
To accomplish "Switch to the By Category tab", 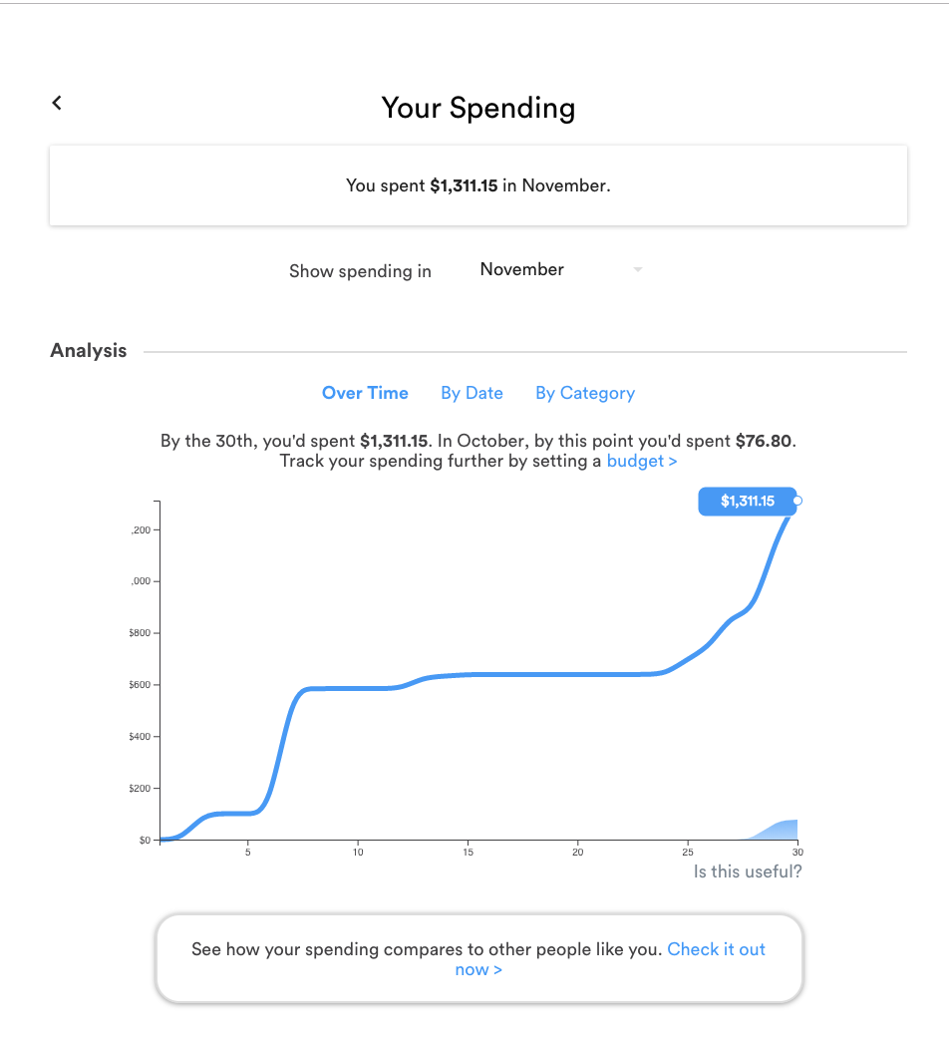I will tap(585, 393).
